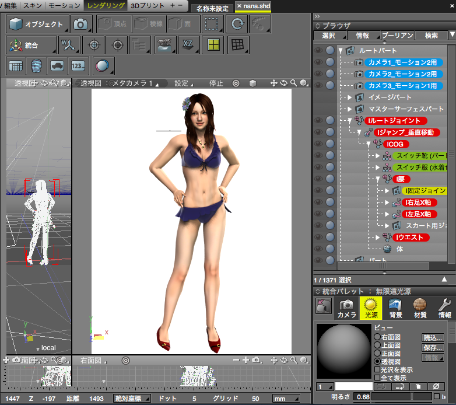Open the 絶対座標 coordinate dropdown
Screen dimensions: 456x405
click(x=132, y=399)
